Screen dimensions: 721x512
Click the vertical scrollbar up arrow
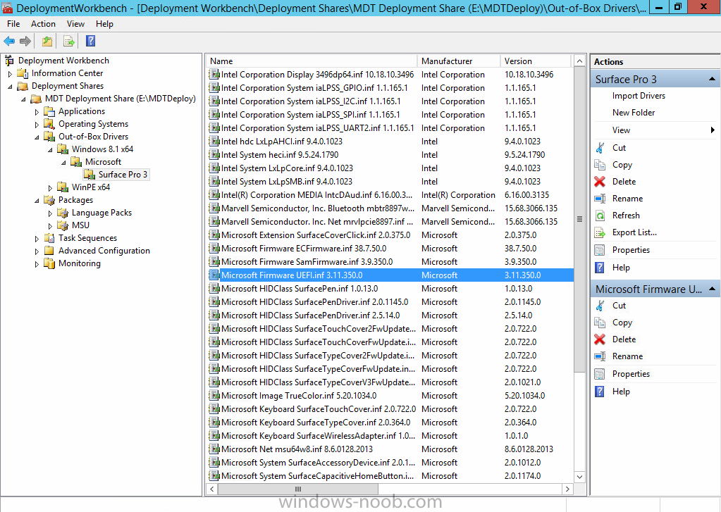[x=579, y=61]
